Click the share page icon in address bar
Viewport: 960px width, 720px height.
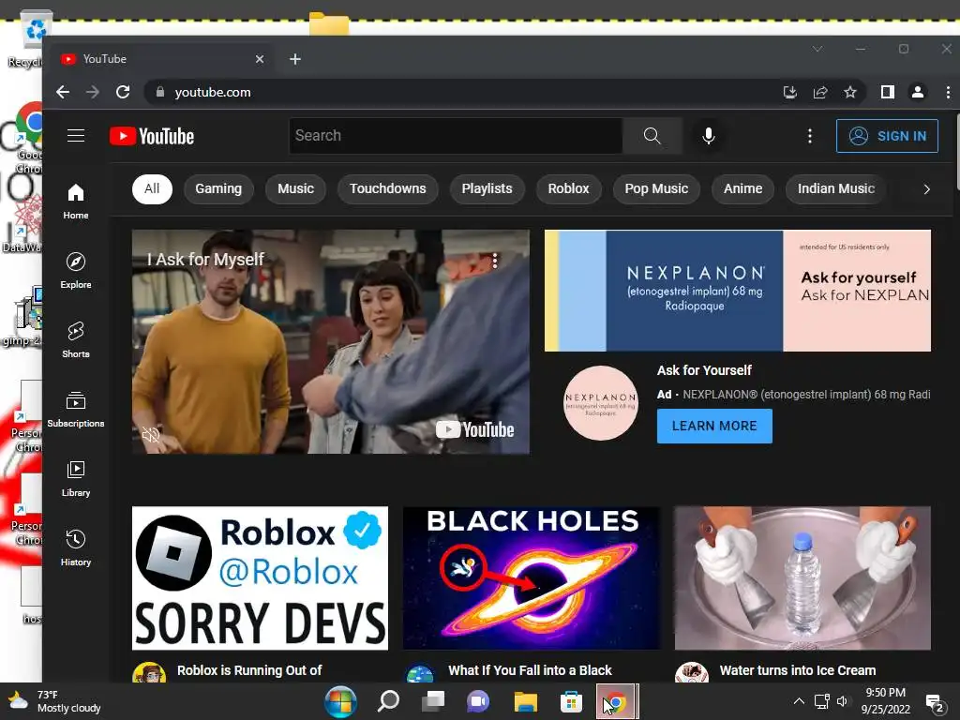point(819,92)
